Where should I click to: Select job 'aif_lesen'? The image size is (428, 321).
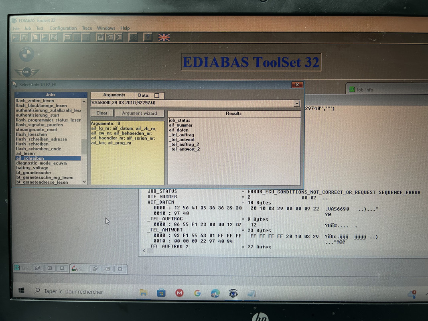coord(25,153)
